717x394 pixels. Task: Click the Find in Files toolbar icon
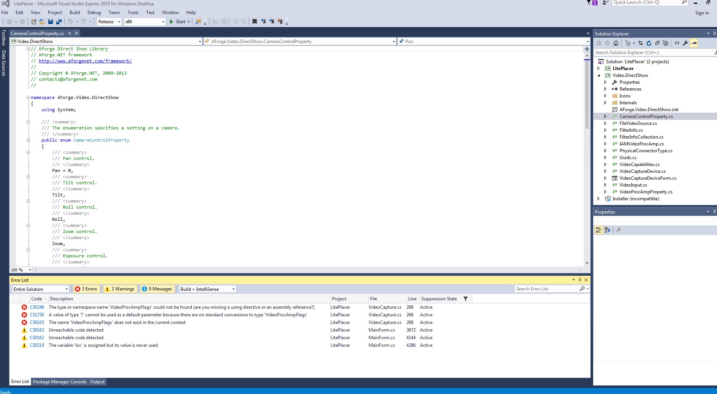(198, 22)
